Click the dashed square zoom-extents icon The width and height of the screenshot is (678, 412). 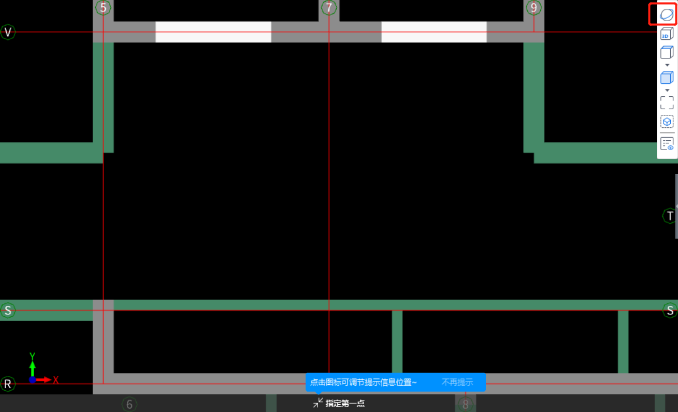(x=667, y=102)
